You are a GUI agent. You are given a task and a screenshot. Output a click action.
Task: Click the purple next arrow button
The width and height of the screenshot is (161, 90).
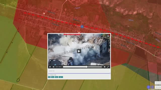click(152, 87)
